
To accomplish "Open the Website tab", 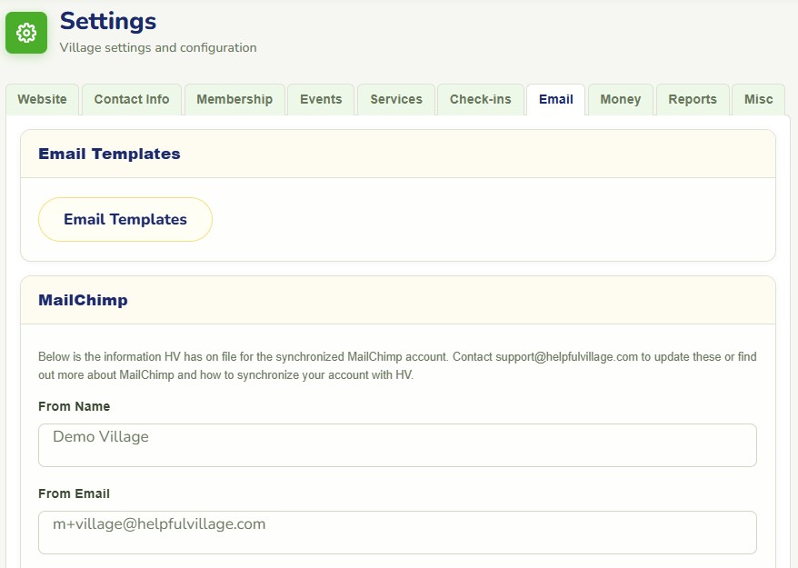I will [42, 99].
